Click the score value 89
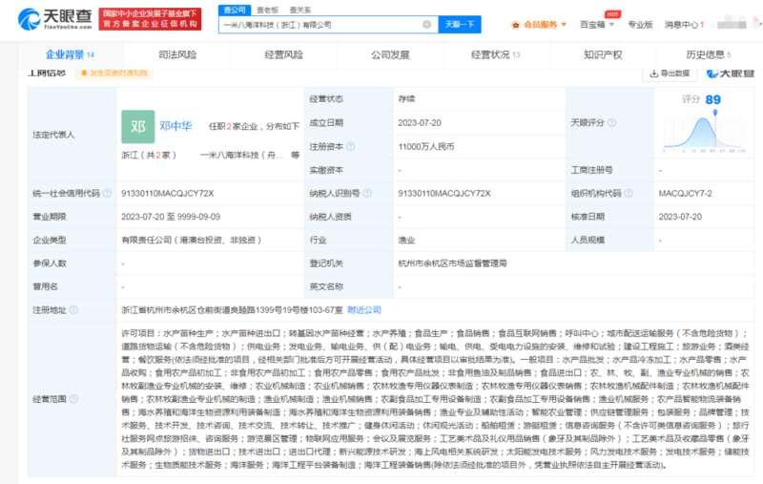 [712, 100]
